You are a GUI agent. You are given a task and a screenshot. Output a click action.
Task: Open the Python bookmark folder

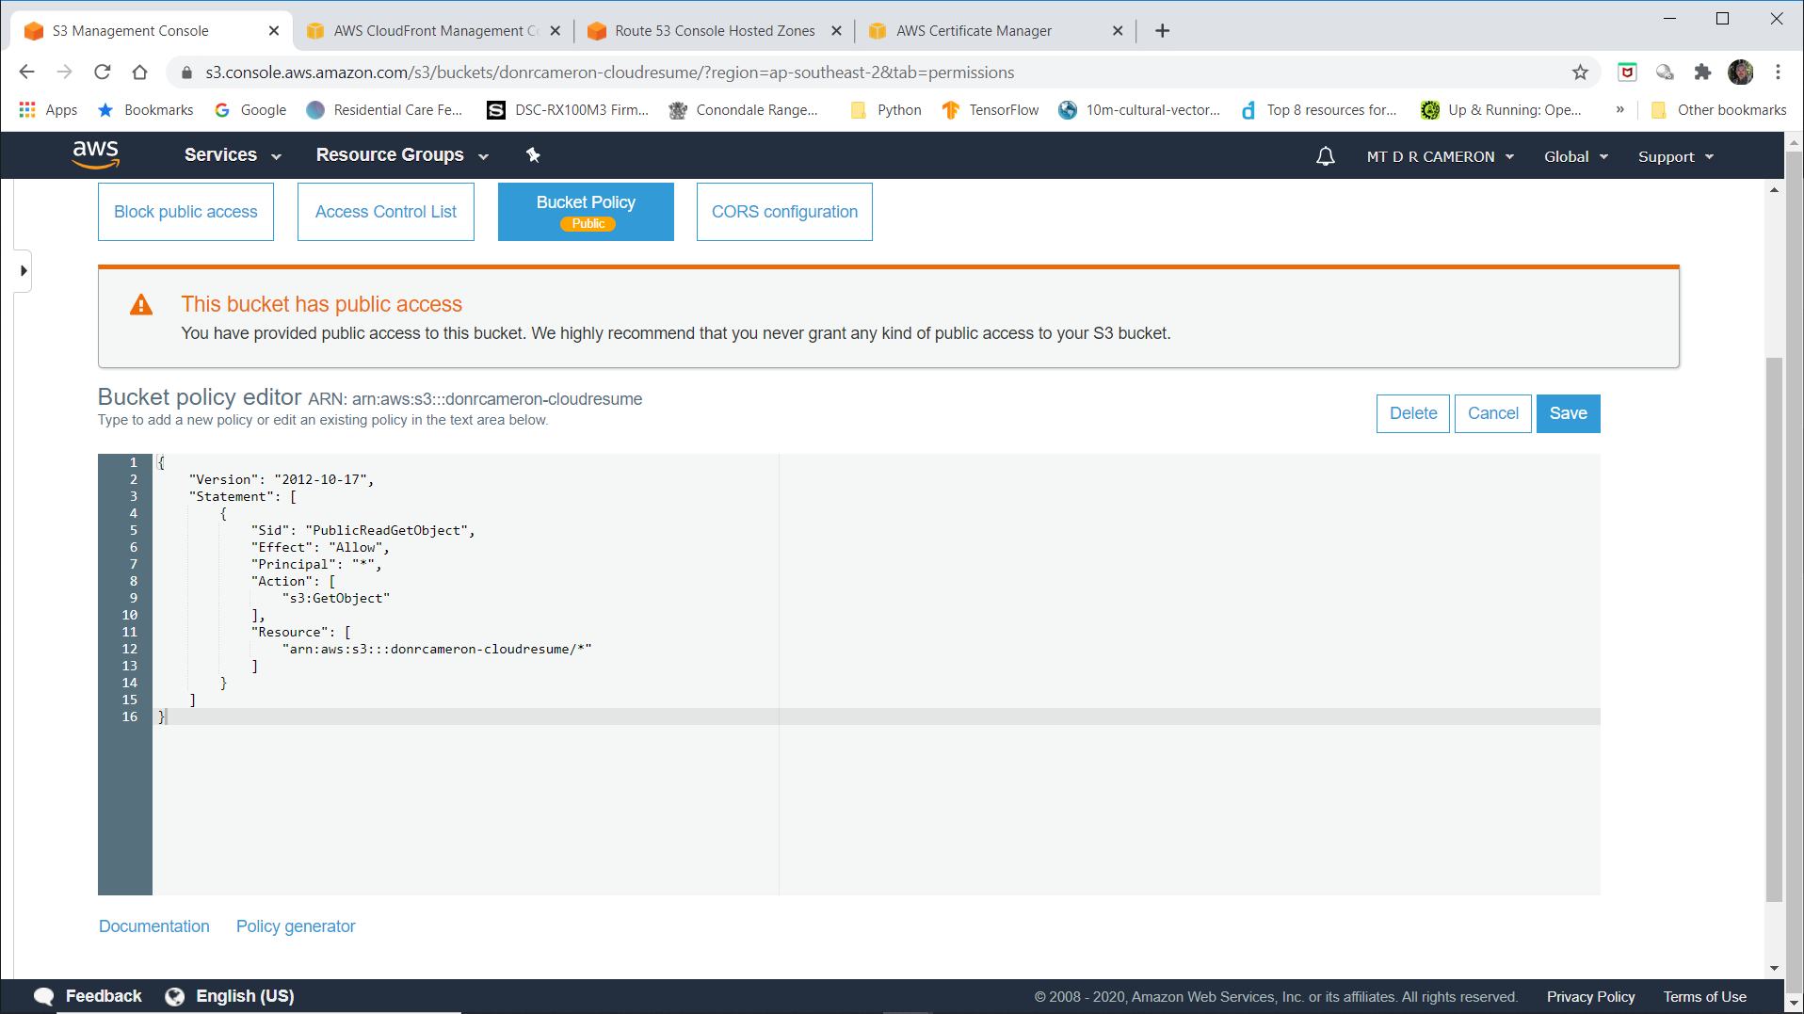(886, 110)
